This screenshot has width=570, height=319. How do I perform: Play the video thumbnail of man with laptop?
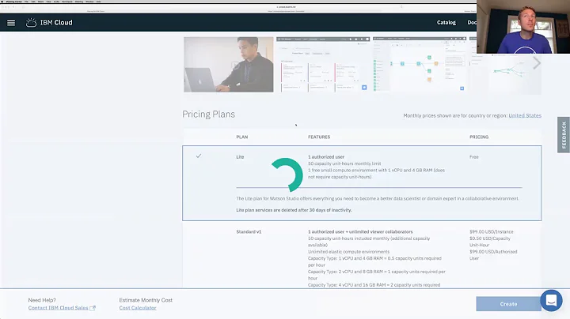(228, 65)
